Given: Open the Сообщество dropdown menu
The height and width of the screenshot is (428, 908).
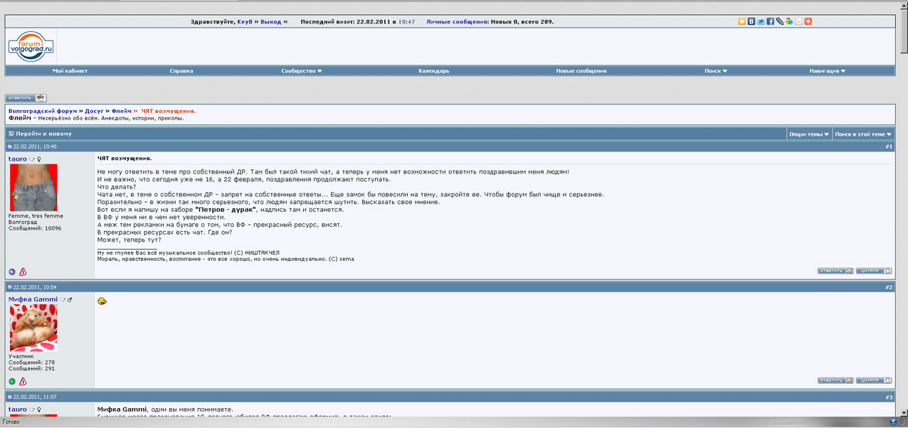Looking at the screenshot, I should point(301,71).
